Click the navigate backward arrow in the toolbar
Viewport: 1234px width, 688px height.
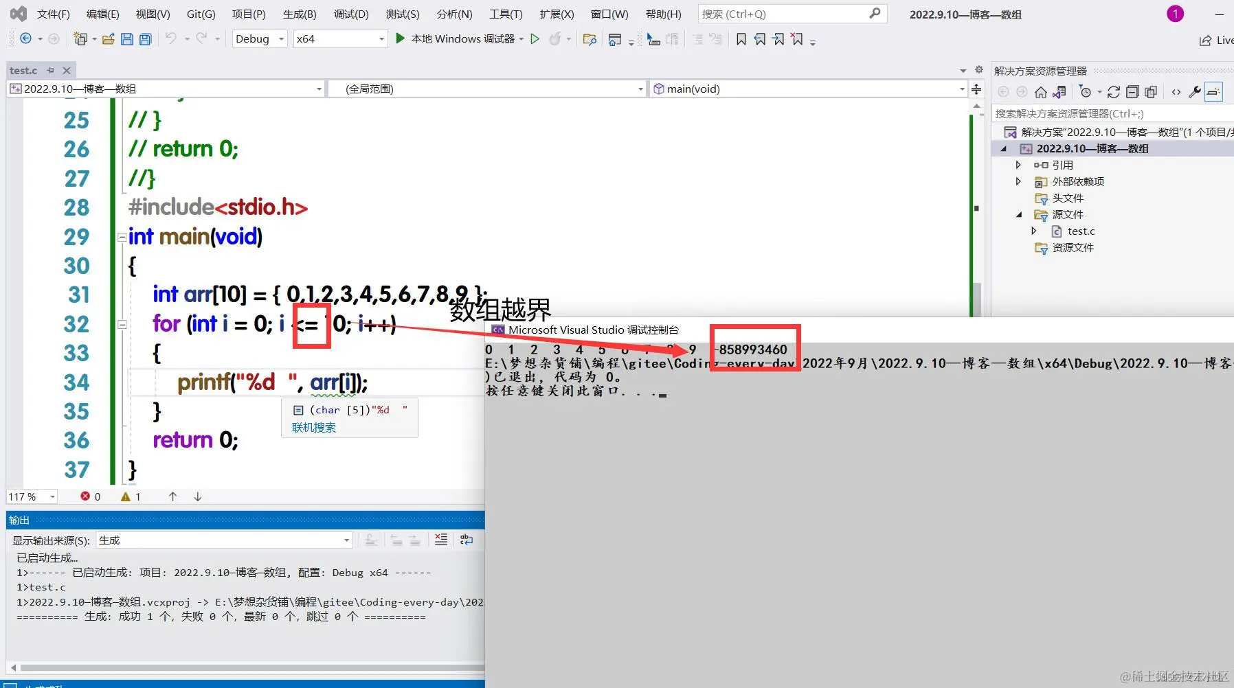pos(25,39)
